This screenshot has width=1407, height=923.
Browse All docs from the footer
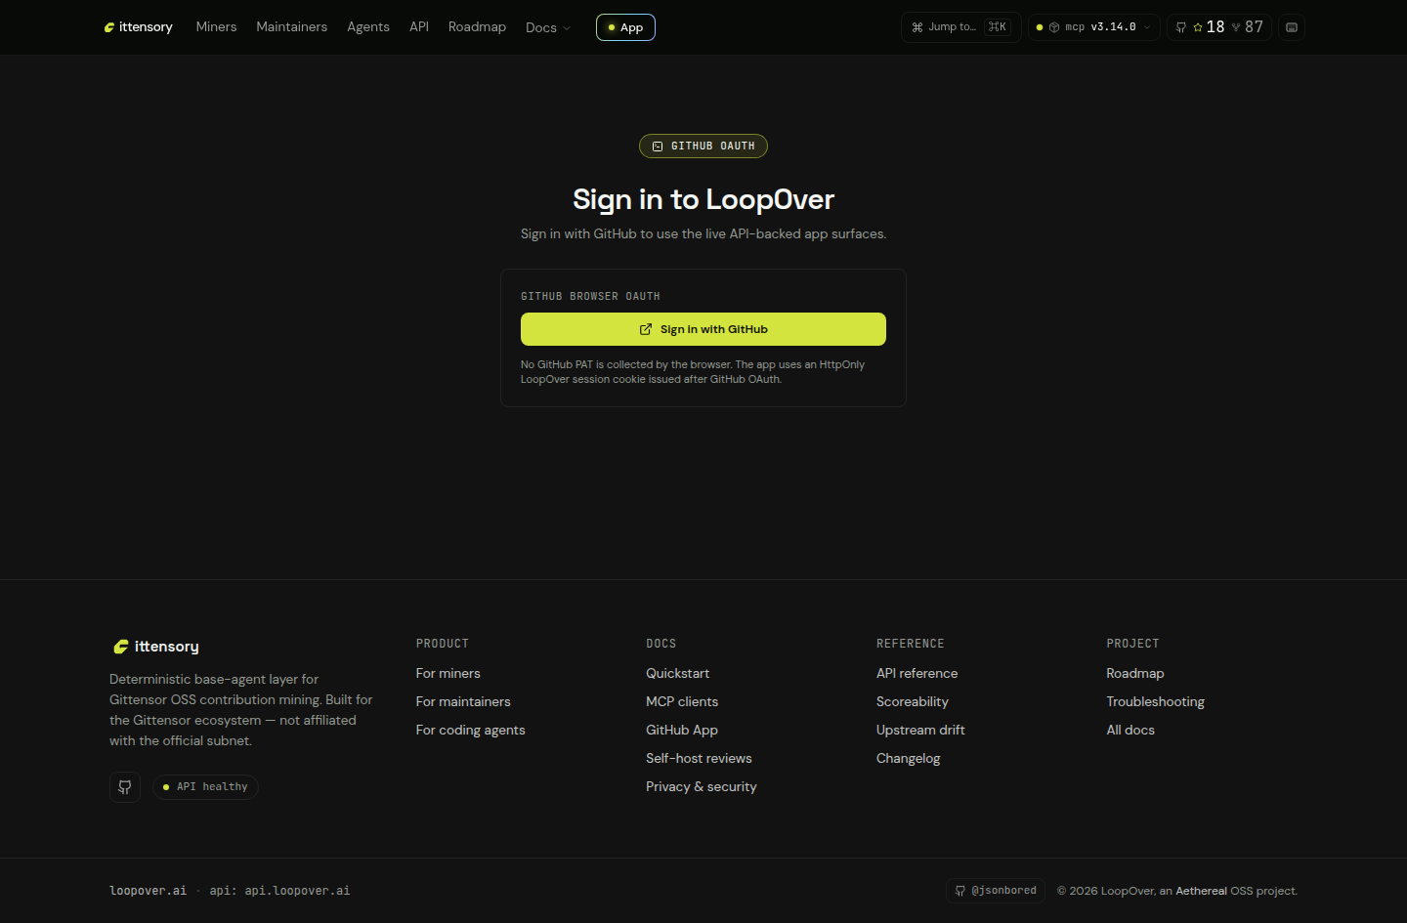(1130, 731)
